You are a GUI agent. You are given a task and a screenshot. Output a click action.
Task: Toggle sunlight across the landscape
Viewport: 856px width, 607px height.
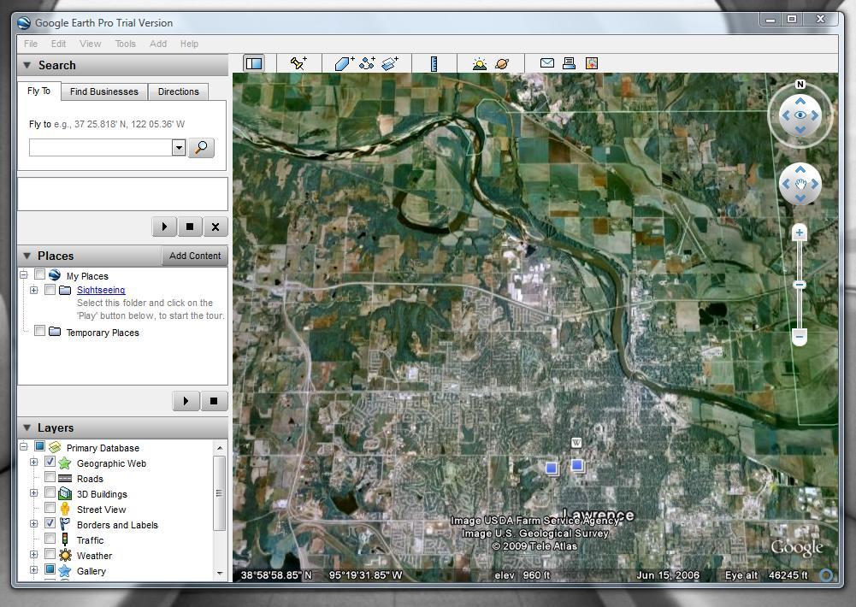pyautogui.click(x=480, y=63)
